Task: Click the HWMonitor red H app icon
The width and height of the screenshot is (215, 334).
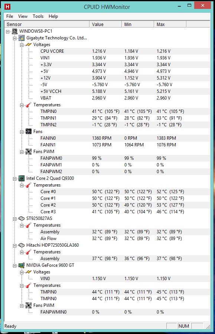Action: coord(7,7)
